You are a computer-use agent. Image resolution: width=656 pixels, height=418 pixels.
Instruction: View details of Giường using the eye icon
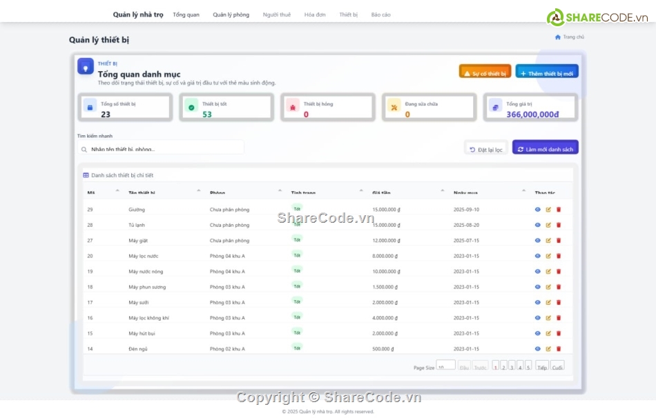[538, 209]
